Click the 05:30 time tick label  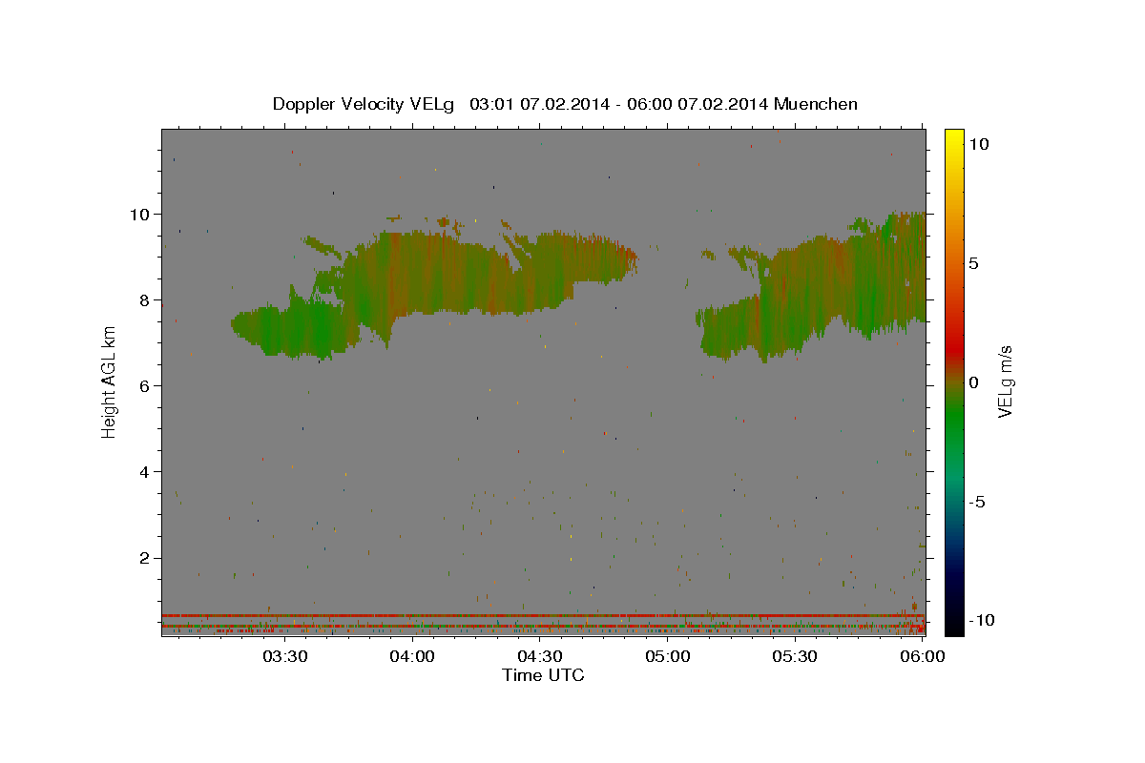795,656
